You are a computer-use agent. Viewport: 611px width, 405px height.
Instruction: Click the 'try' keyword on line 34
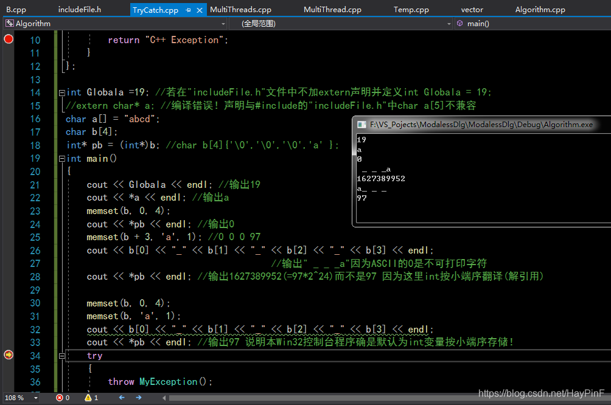[94, 356]
